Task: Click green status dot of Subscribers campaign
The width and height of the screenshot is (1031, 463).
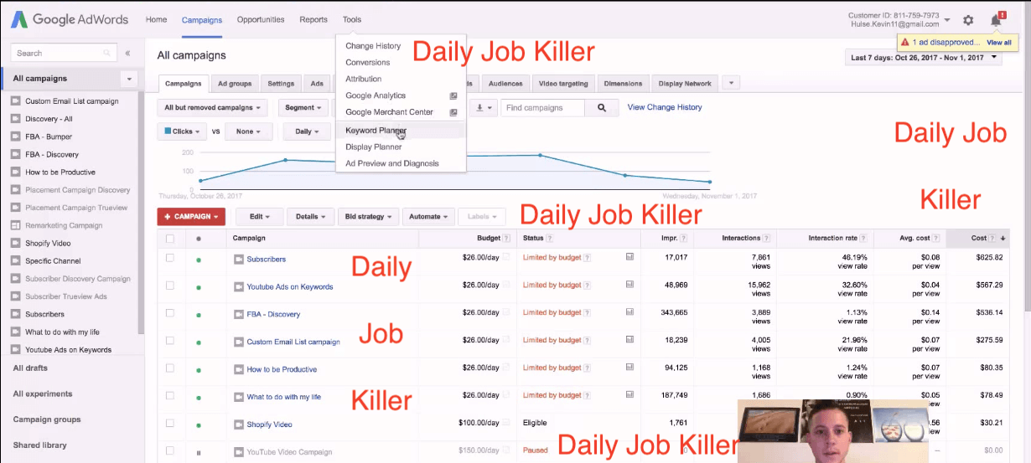Action: [199, 260]
